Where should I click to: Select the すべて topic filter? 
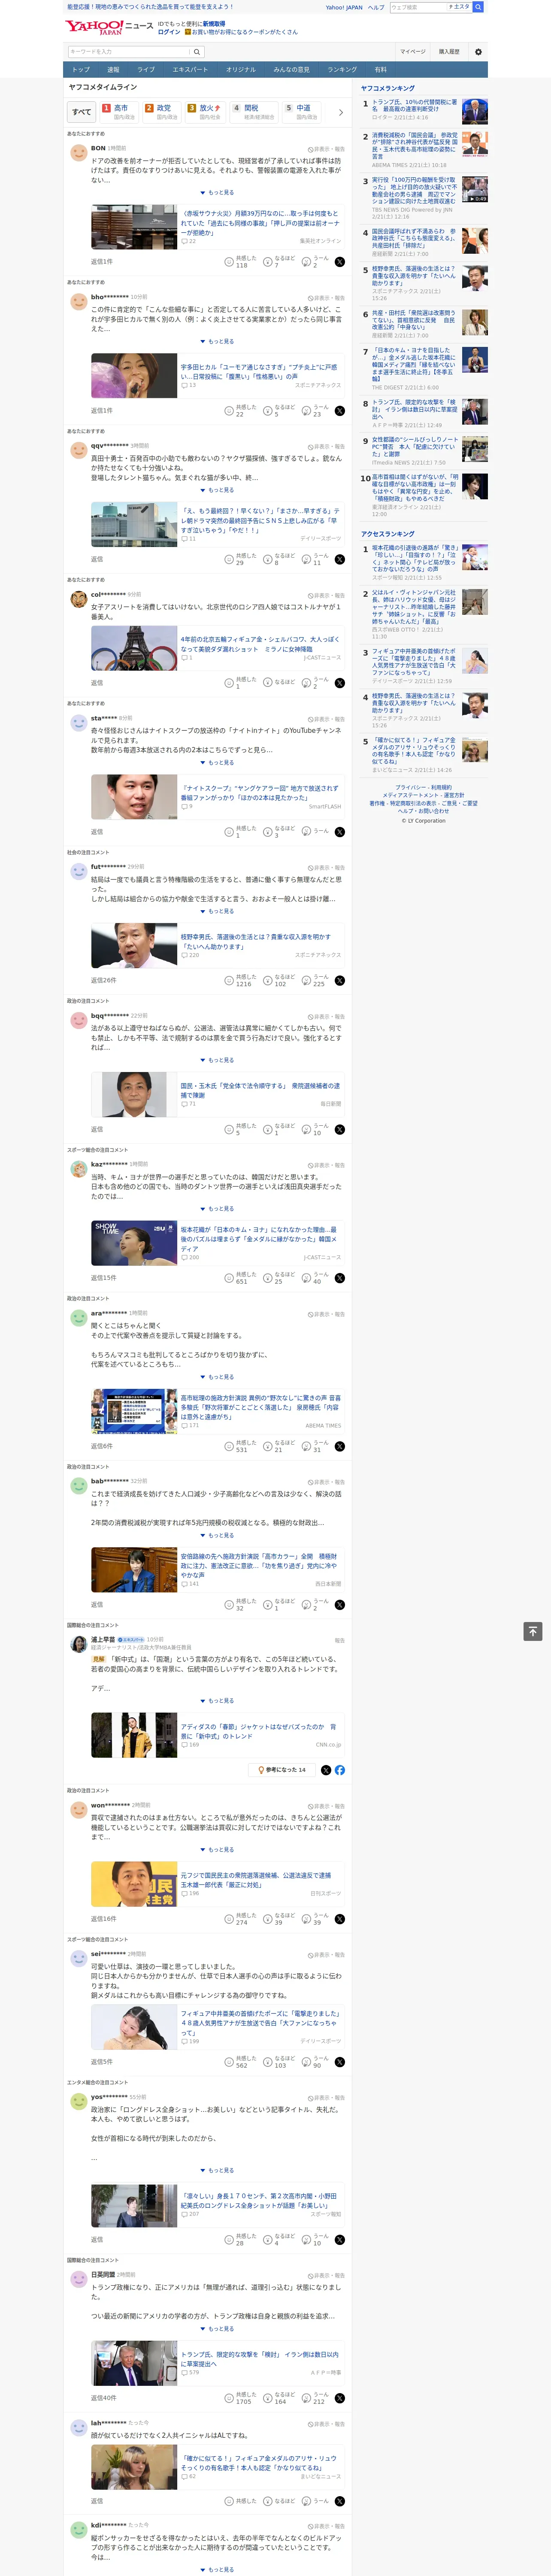(82, 112)
